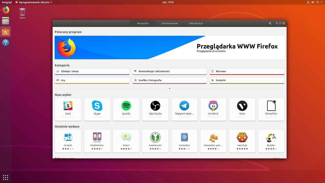Open the Gry category
Viewport: 325px width, 183px height.
92,80
